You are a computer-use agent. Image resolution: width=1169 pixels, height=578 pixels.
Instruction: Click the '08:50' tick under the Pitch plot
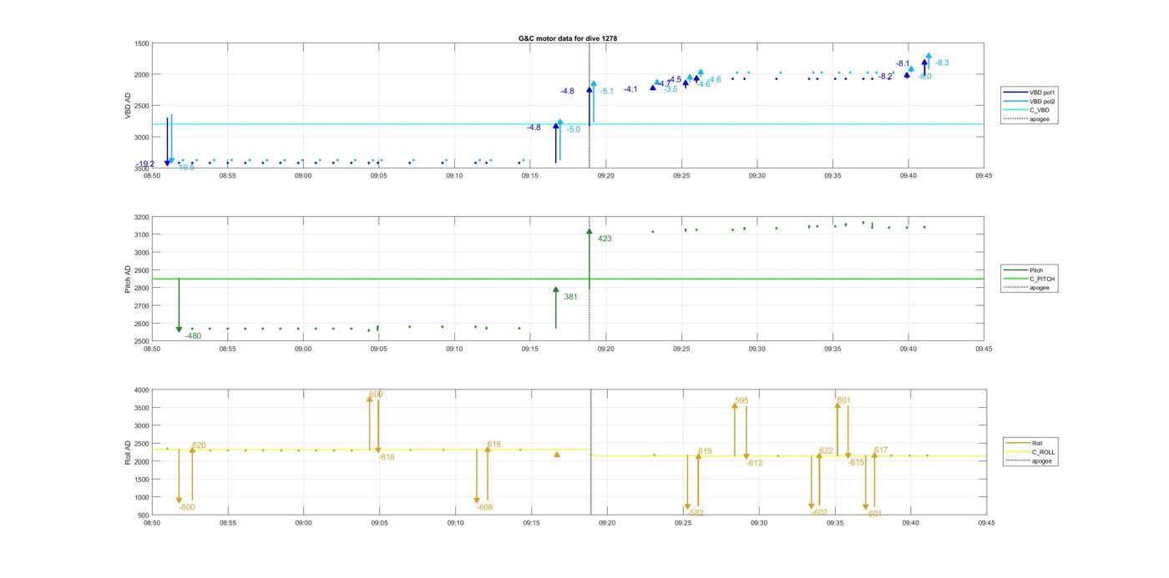(x=152, y=349)
